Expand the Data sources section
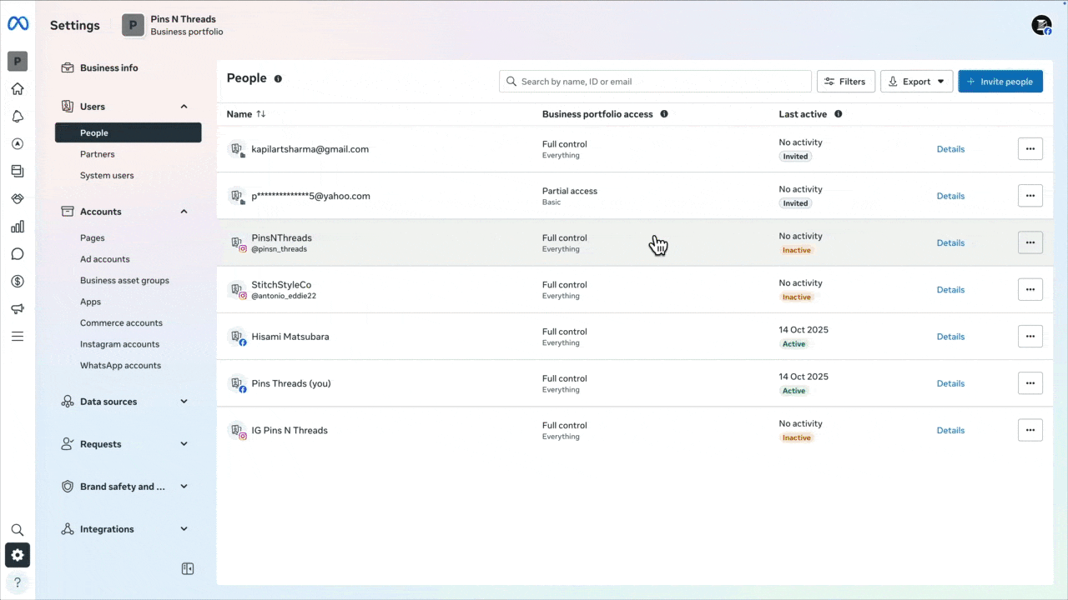This screenshot has height=600, width=1068. coord(184,402)
